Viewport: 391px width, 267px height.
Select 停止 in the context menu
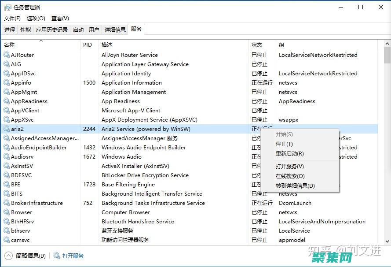tap(285, 144)
